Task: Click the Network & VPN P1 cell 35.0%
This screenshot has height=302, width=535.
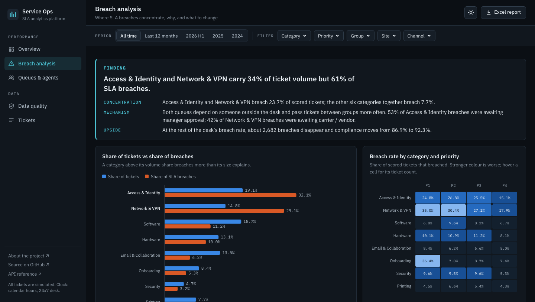Action: point(428,210)
